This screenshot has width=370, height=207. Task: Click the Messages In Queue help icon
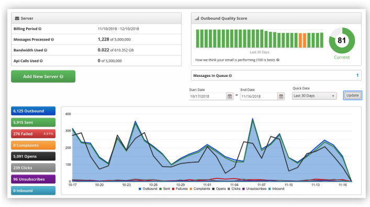230,76
